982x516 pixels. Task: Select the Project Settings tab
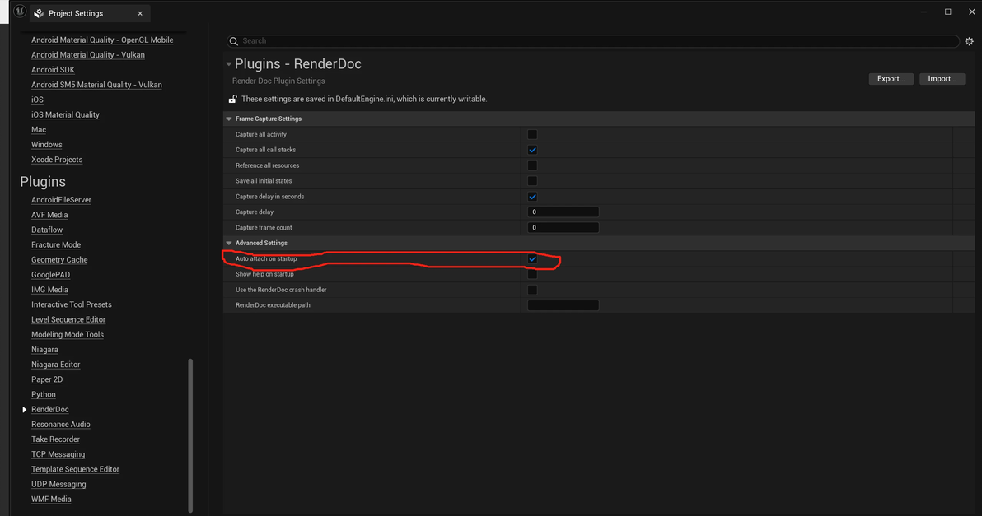76,13
